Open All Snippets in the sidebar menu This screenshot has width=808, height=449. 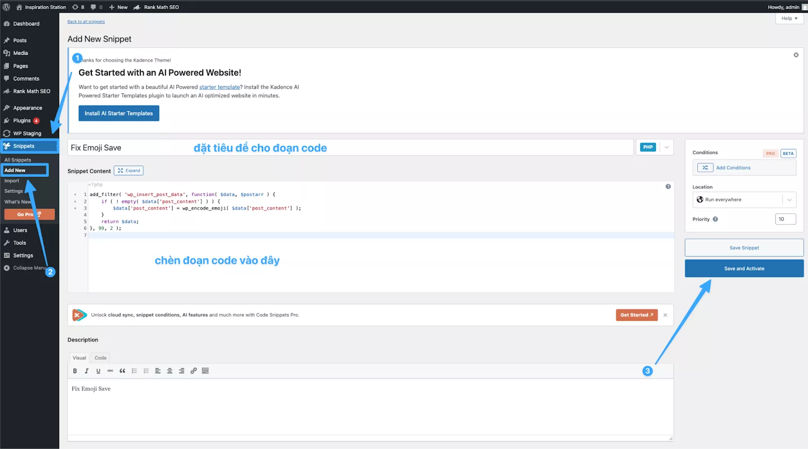[x=18, y=160]
